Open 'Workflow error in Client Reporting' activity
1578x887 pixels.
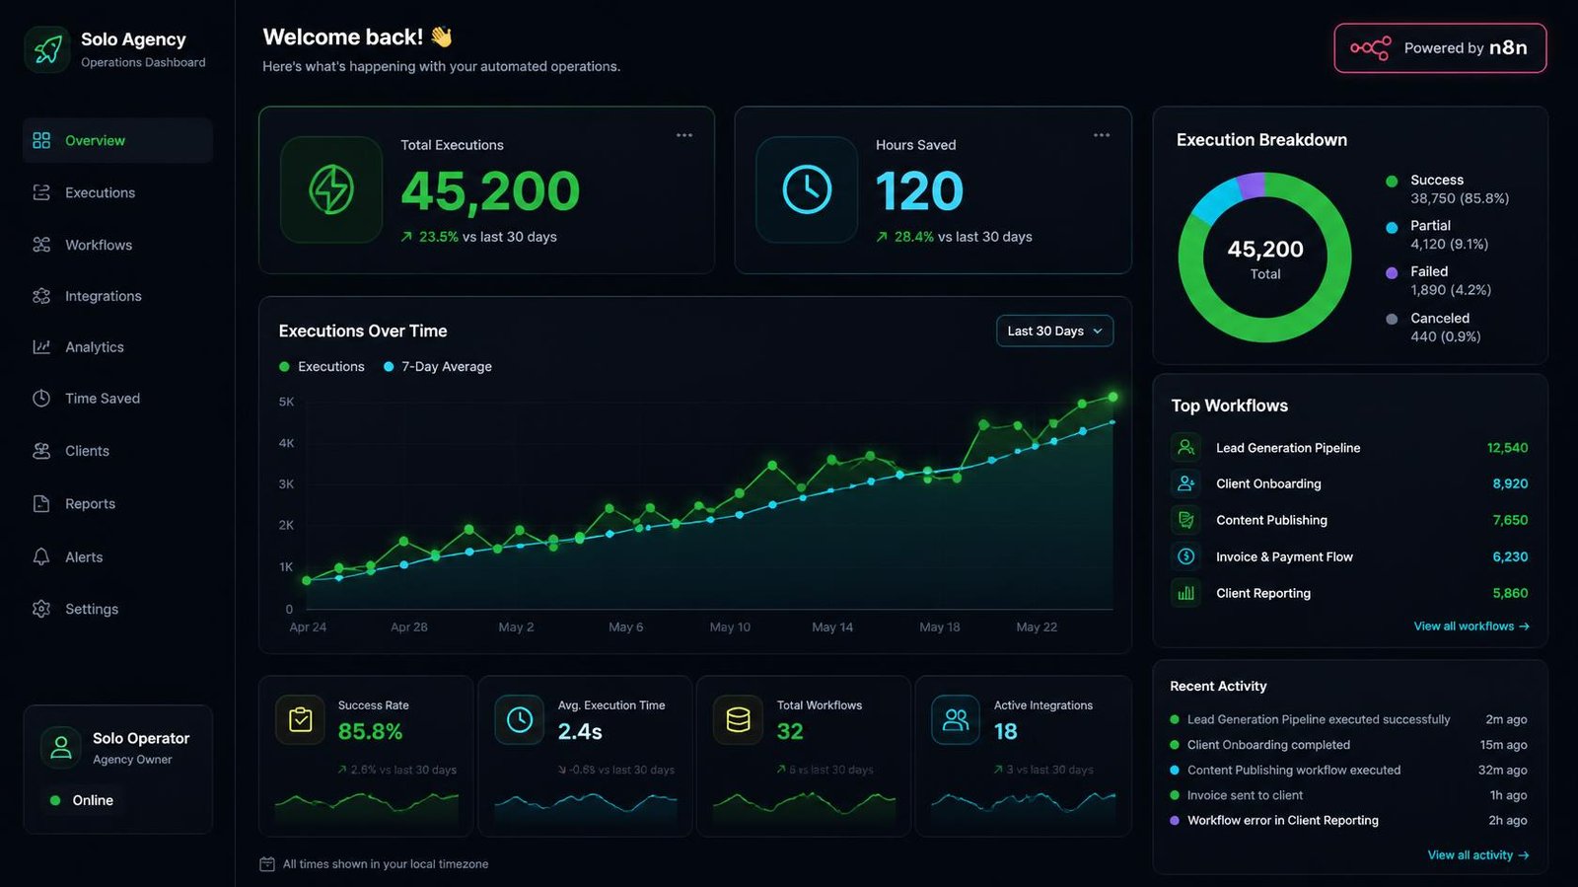1348,821
